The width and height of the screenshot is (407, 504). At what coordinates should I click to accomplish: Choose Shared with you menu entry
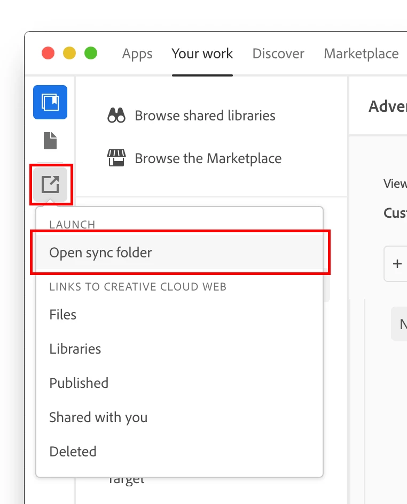(x=179, y=417)
